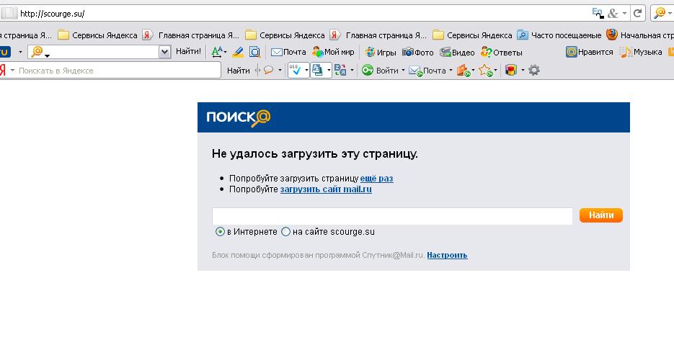Follow the ещё раз link
674x355 pixels.
click(376, 178)
